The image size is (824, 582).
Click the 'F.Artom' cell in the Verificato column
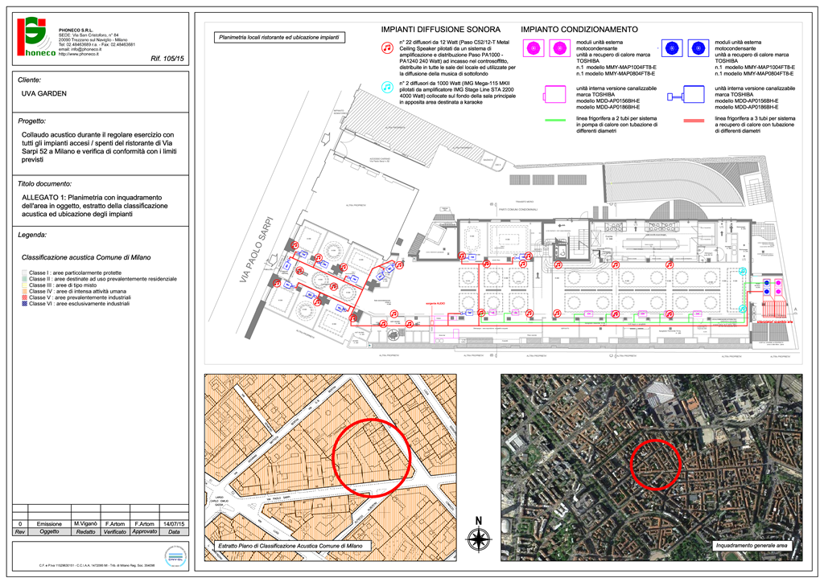[x=115, y=524]
